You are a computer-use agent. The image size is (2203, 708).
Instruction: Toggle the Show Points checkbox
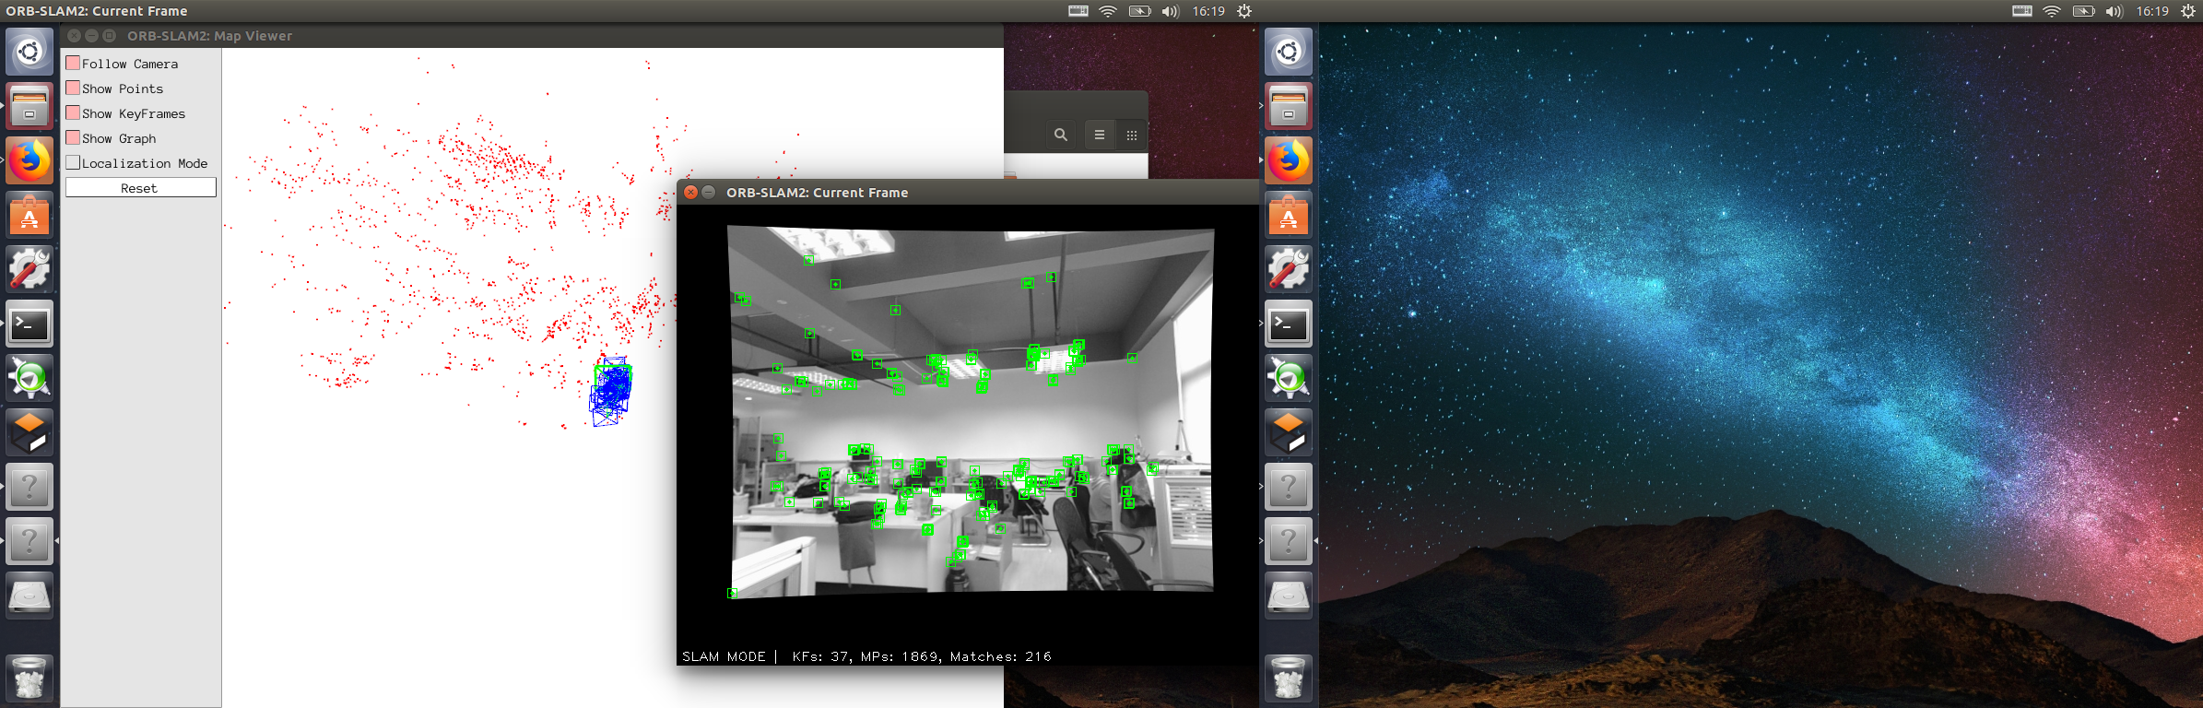coord(73,88)
